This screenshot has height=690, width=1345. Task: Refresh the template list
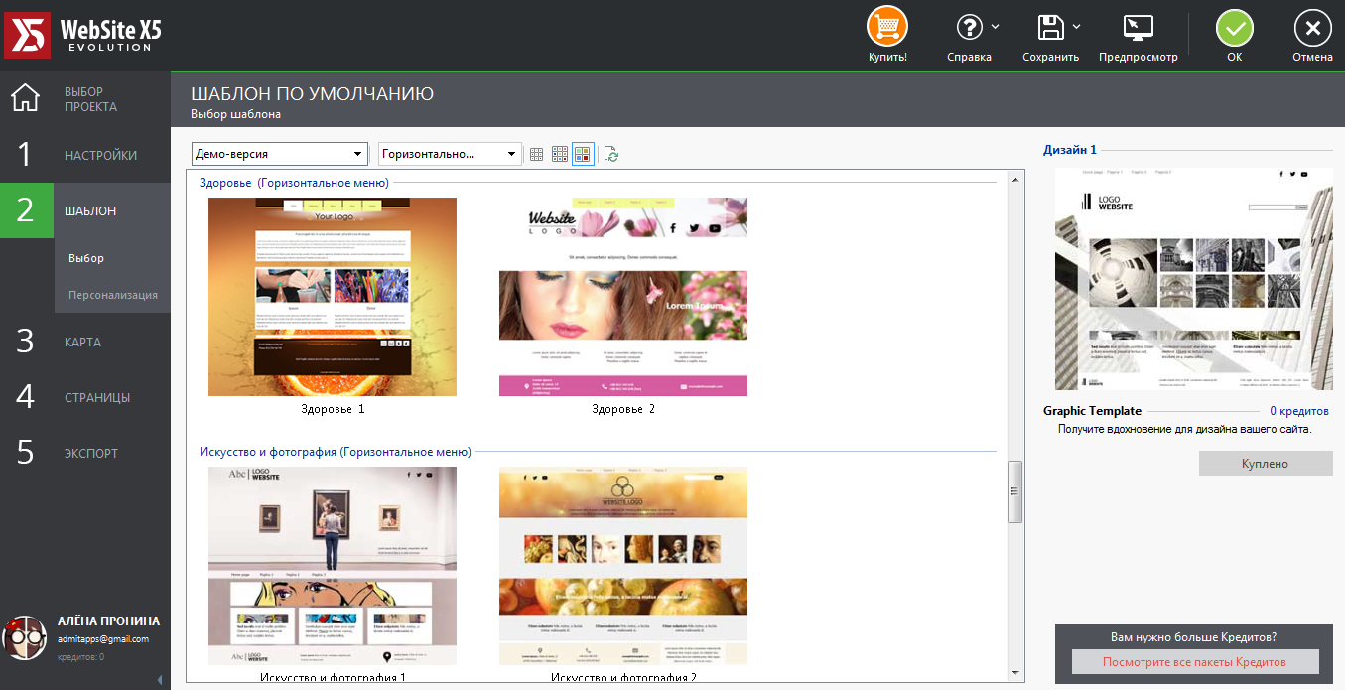click(610, 153)
